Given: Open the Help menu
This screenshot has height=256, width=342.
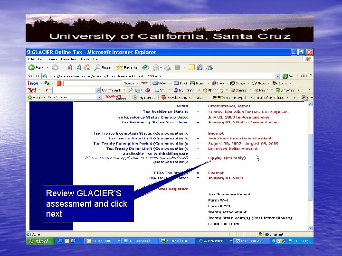Looking at the screenshot, I should tap(96, 59).
